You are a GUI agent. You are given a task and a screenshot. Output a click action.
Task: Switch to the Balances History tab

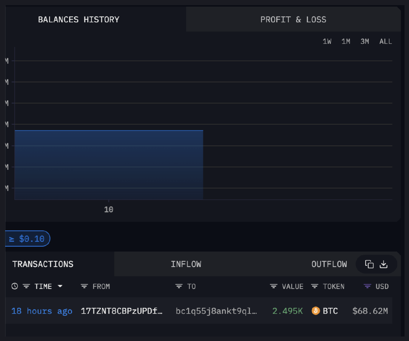[x=79, y=19]
